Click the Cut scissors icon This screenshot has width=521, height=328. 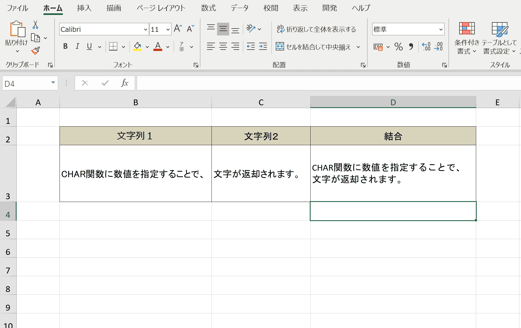point(35,25)
